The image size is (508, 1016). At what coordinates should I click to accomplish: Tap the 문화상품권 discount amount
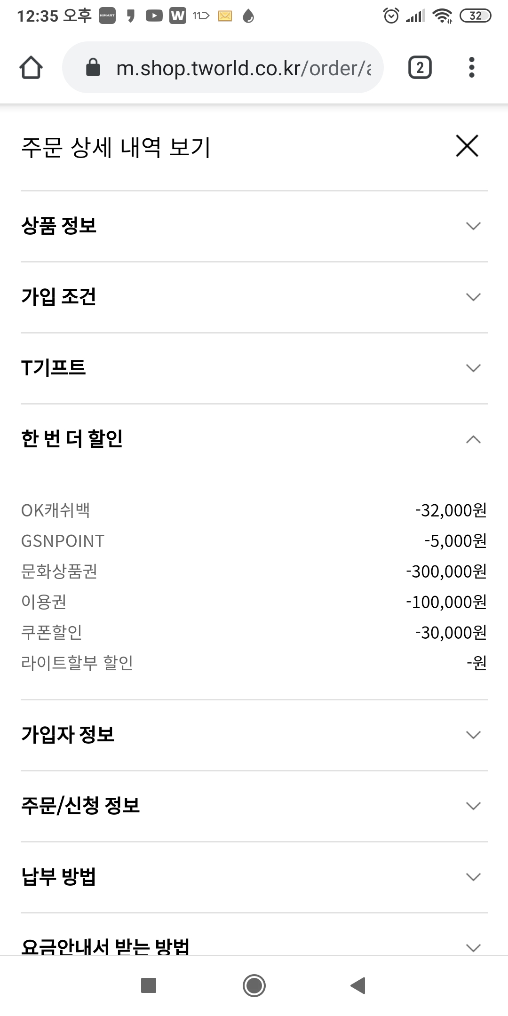[446, 571]
